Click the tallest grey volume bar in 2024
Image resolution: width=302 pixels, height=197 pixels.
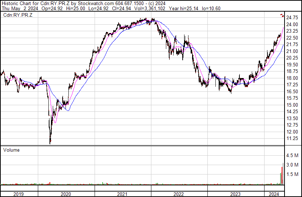click(x=283, y=173)
